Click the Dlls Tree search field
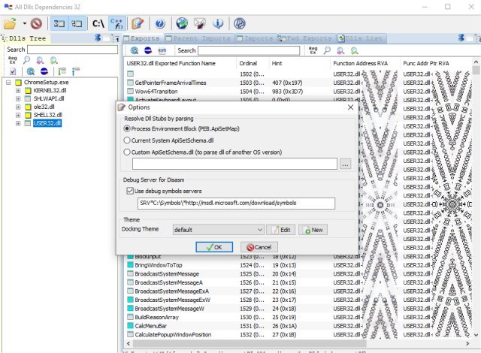The height and width of the screenshot is (353, 481). click(x=72, y=50)
